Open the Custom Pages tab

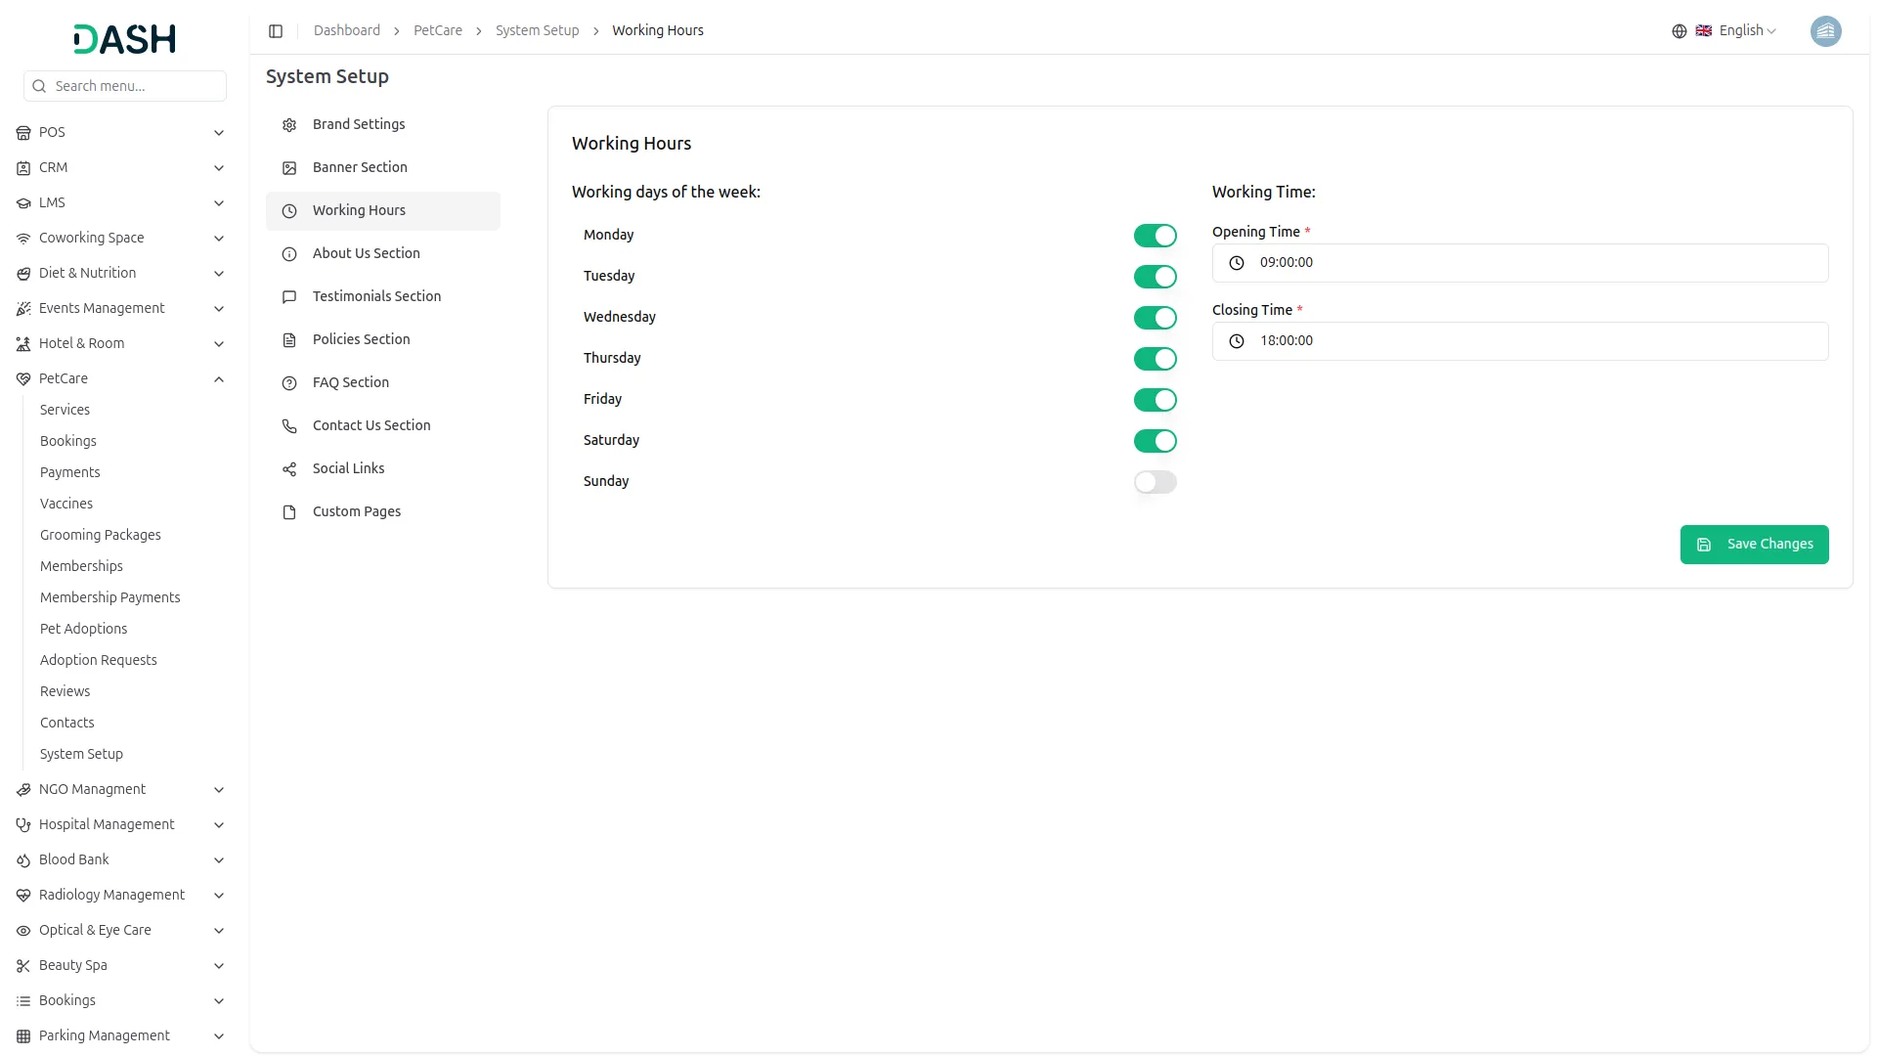(383, 512)
